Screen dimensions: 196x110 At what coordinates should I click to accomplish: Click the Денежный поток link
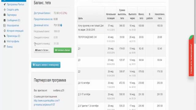(x=41, y=25)
